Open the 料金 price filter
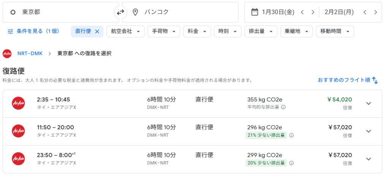389x183 pixels. (197, 32)
